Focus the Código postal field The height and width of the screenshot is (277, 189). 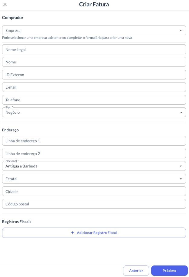94,204
